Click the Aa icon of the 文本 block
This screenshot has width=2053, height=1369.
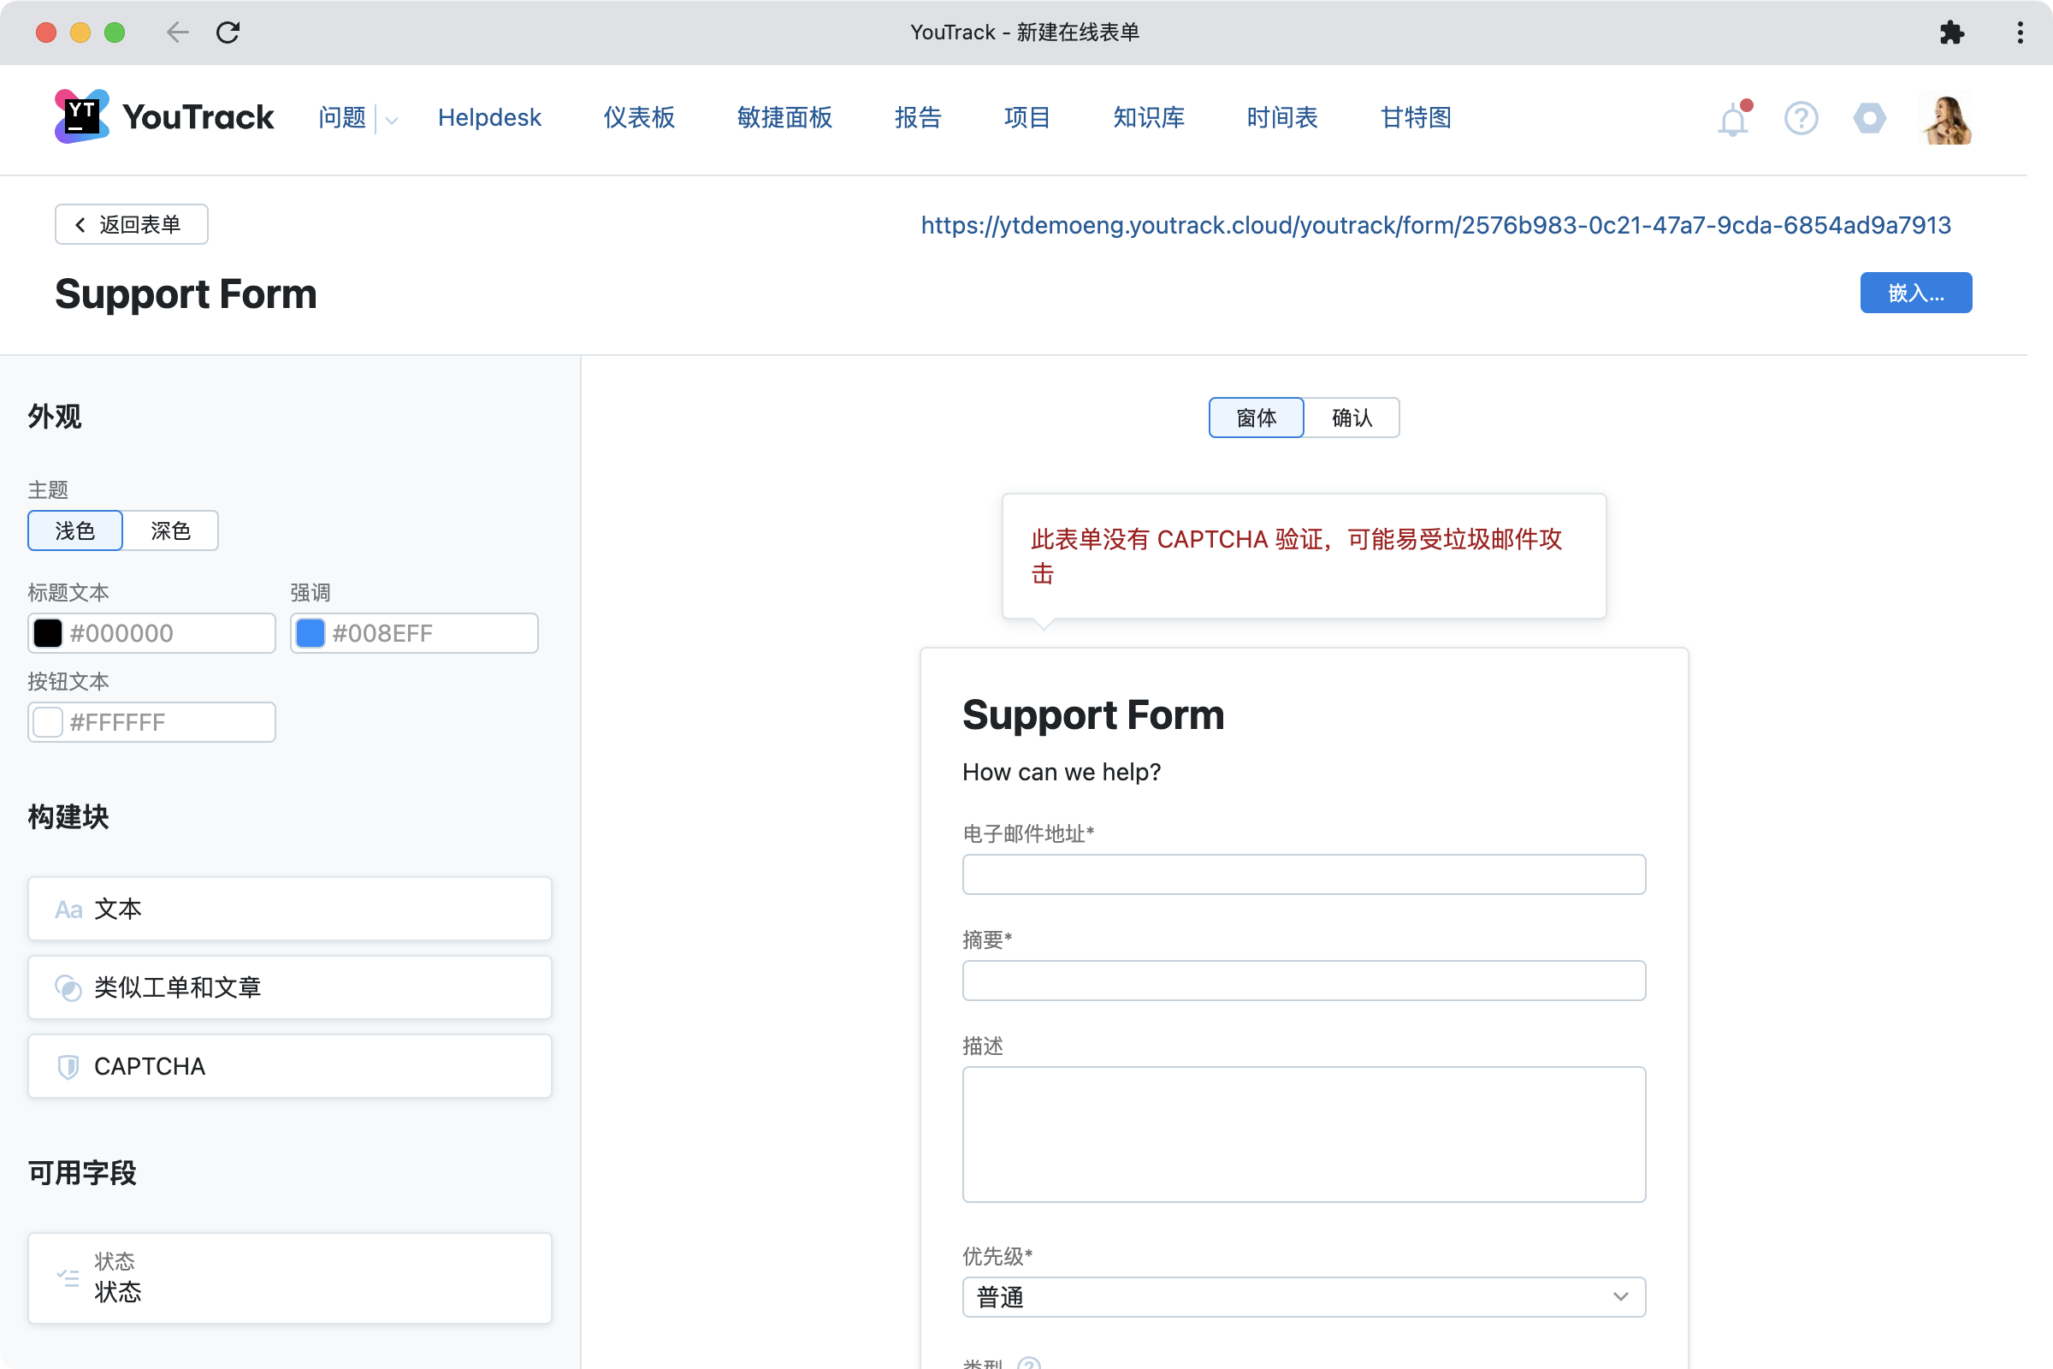pyautogui.click(x=69, y=910)
